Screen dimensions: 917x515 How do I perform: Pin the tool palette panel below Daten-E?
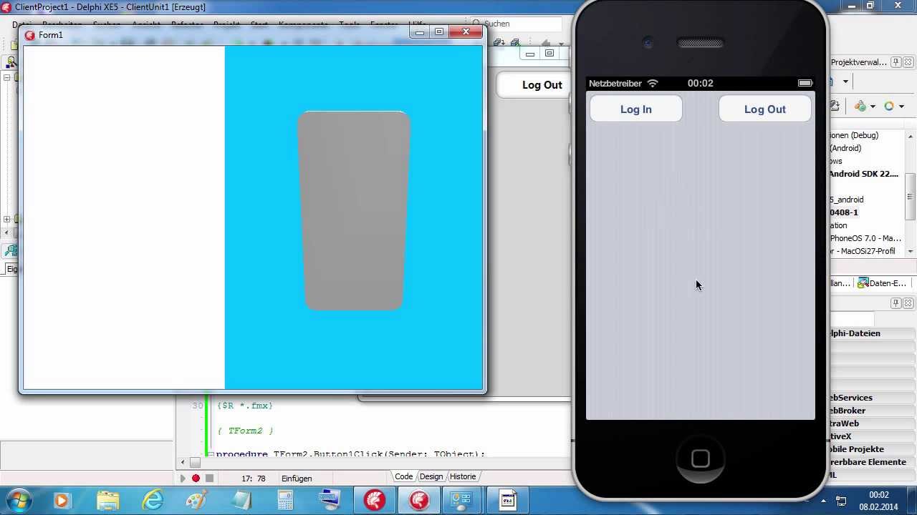tap(896, 303)
